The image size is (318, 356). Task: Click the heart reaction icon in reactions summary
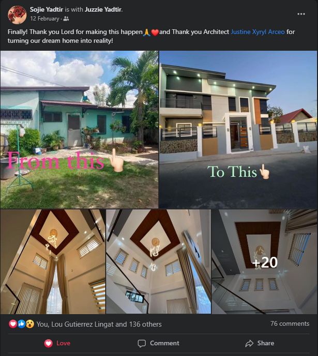point(13,324)
